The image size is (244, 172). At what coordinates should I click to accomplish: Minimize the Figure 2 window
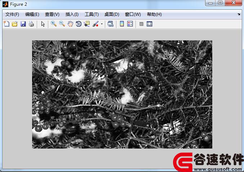tap(210, 3)
